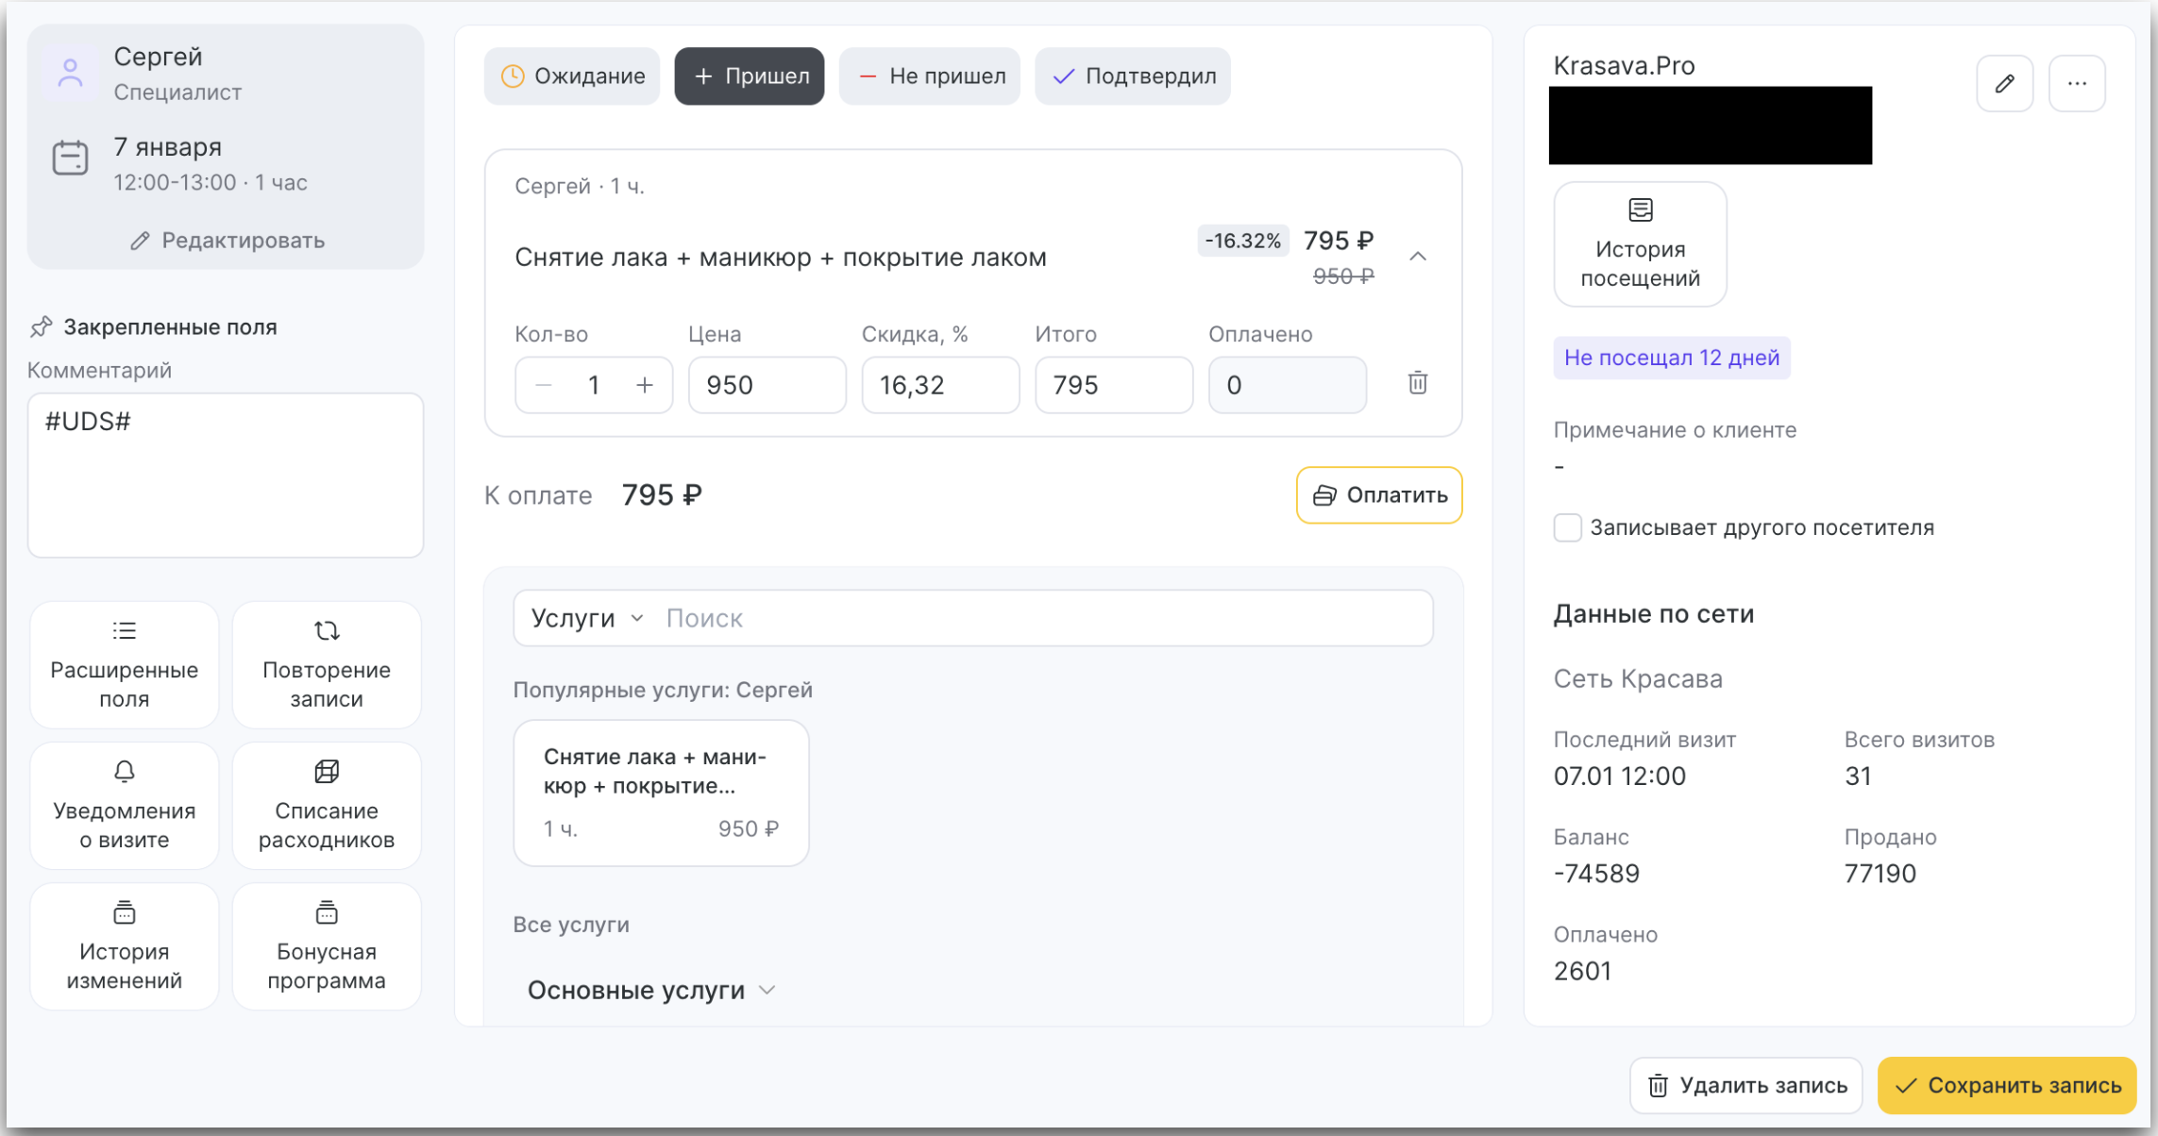Screen dimensions: 2158x1136
Task: Click the Оплатить button
Action: point(1378,495)
